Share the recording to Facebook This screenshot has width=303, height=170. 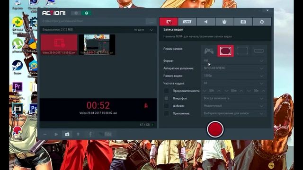coord(90,134)
